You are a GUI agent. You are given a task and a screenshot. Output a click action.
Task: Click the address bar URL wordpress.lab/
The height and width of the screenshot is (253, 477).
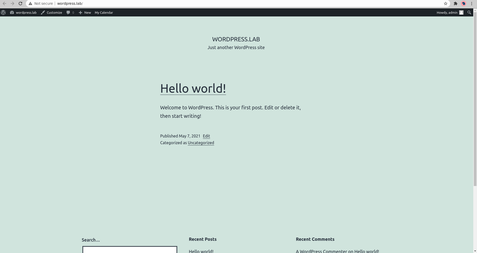point(70,3)
